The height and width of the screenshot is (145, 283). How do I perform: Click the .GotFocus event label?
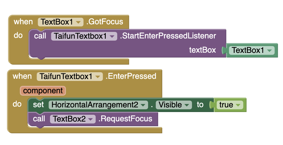[105, 22]
